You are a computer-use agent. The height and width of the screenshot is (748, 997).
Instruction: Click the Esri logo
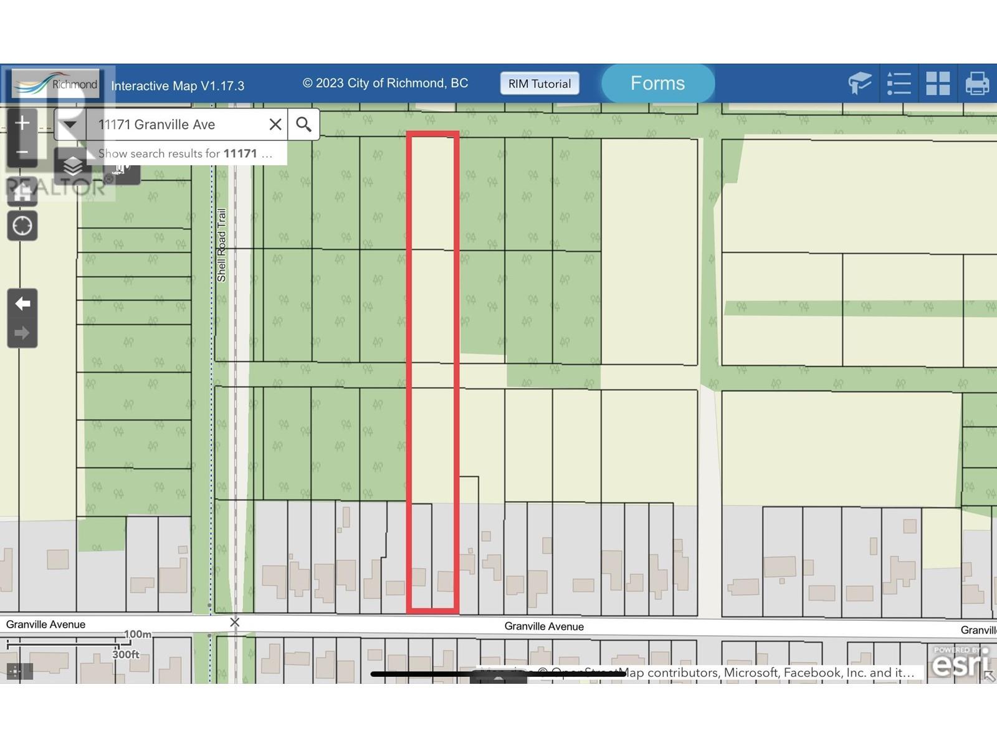(x=960, y=663)
